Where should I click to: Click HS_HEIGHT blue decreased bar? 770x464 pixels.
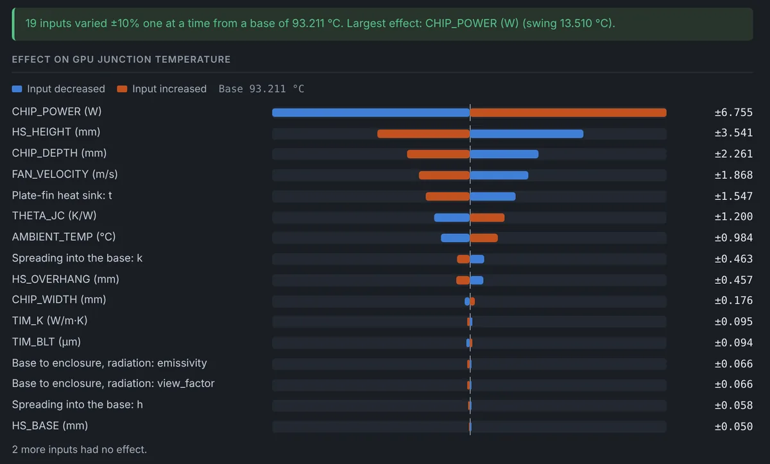pyautogui.click(x=526, y=134)
